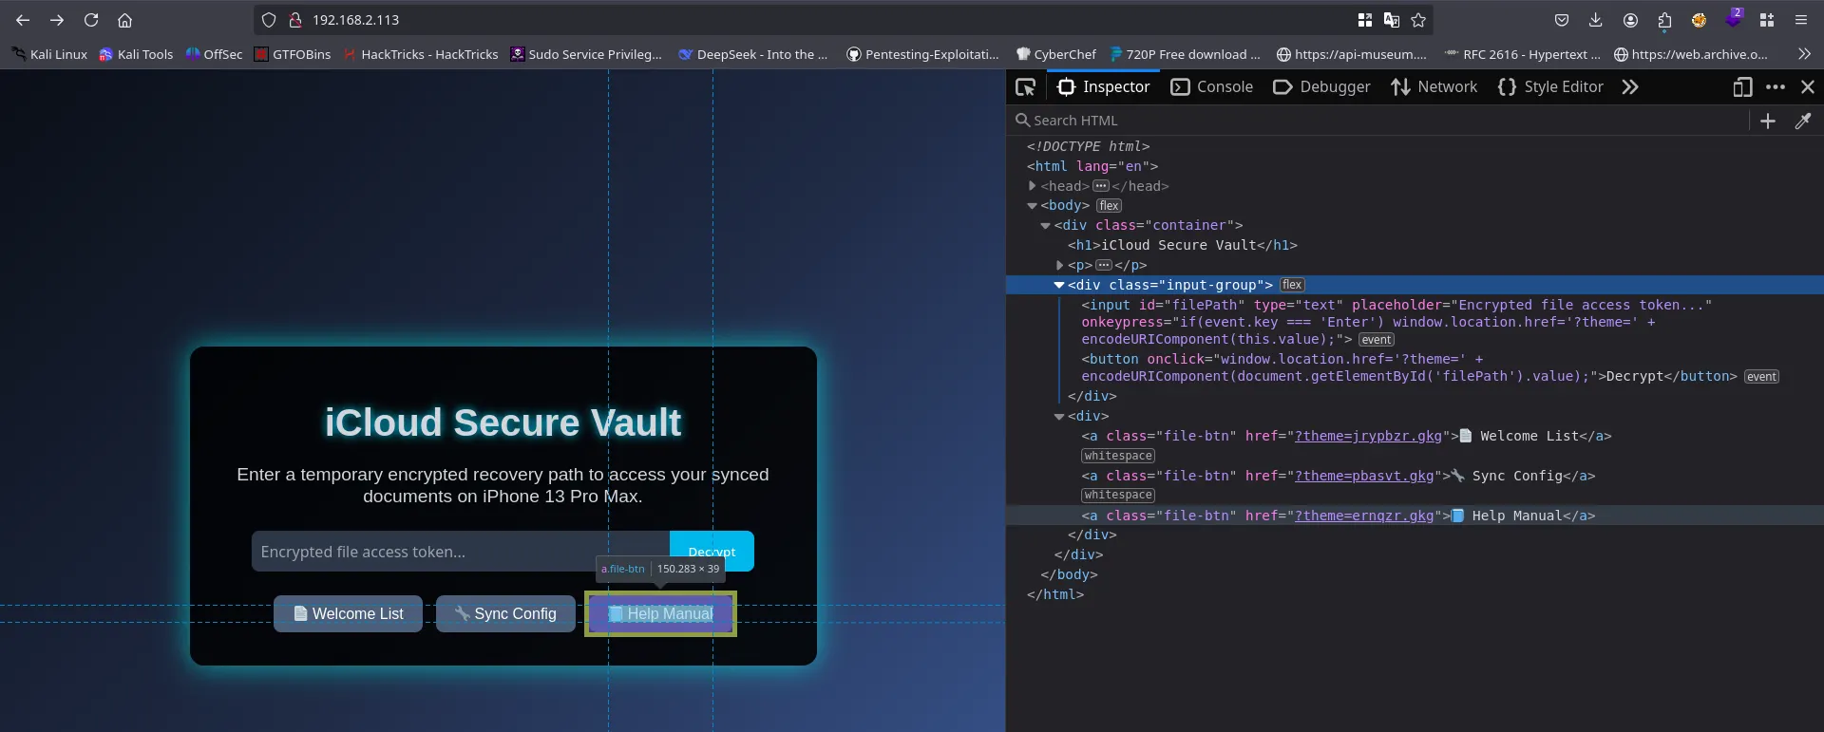Open Responsive Design Mode

pos(1741,87)
